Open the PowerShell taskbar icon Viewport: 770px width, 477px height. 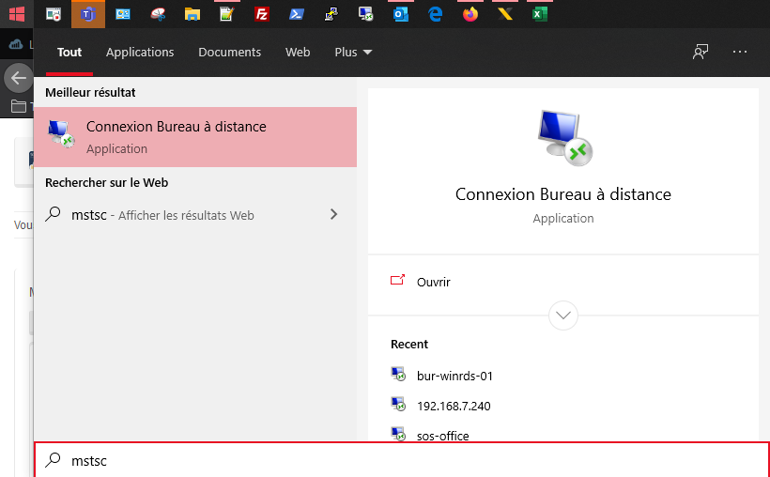click(296, 14)
